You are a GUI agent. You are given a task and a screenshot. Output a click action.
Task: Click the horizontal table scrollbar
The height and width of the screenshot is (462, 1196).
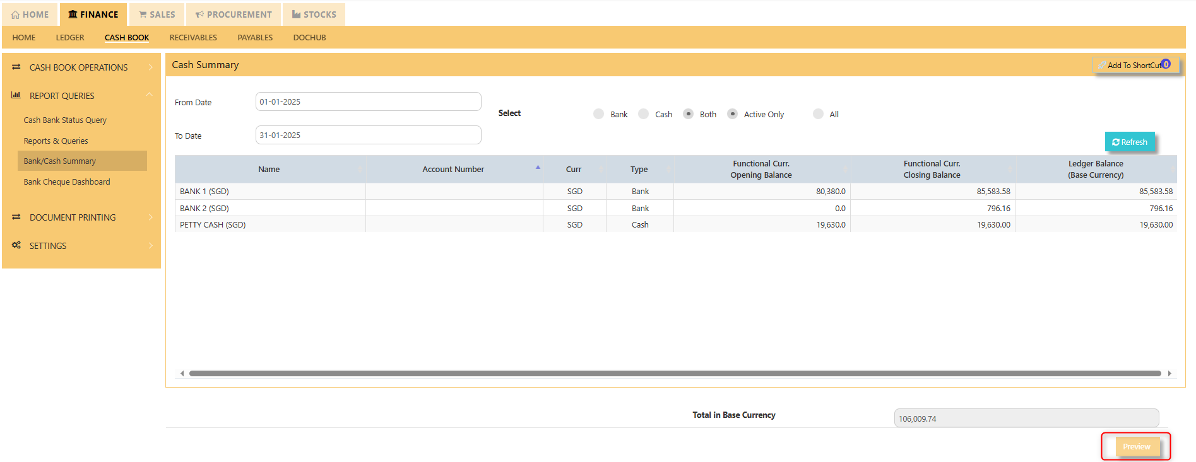tap(675, 373)
